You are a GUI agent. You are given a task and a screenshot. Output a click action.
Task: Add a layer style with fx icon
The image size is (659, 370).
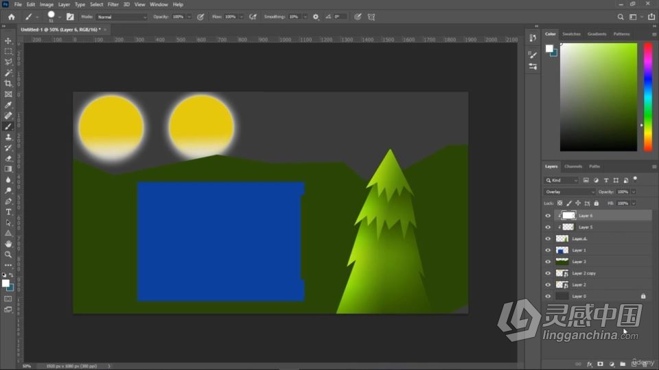[x=590, y=364]
